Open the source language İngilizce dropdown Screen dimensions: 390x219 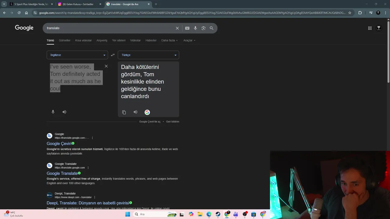pos(77,55)
